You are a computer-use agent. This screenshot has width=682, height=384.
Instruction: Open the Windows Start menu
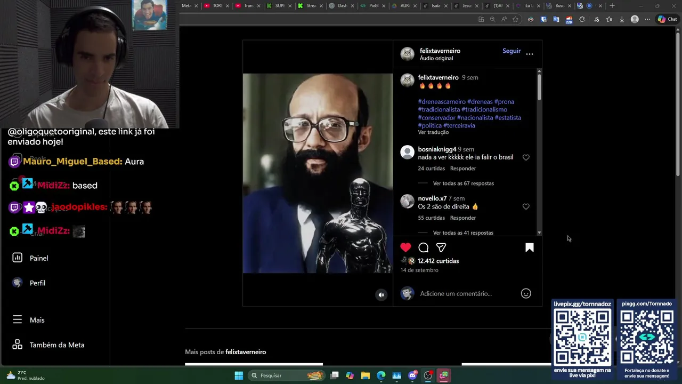(239, 375)
